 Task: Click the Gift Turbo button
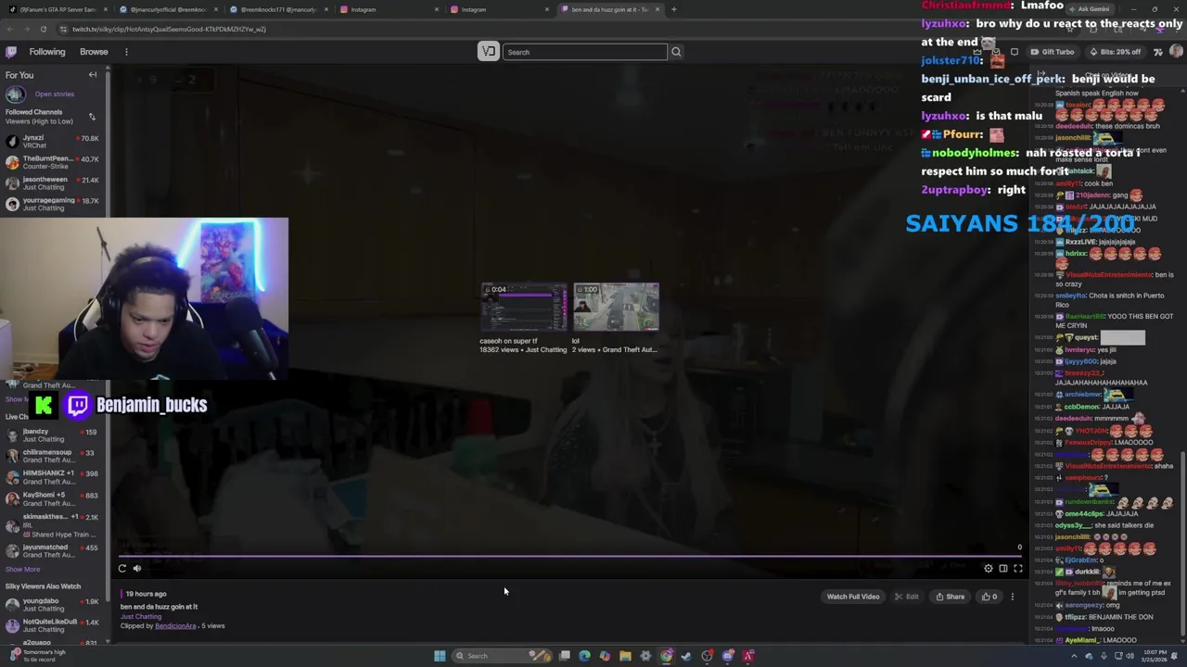tap(1053, 52)
